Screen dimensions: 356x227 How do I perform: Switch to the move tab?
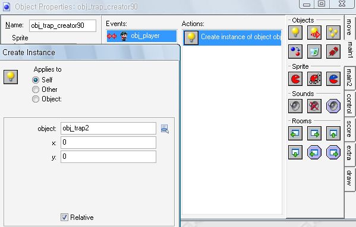(349, 27)
